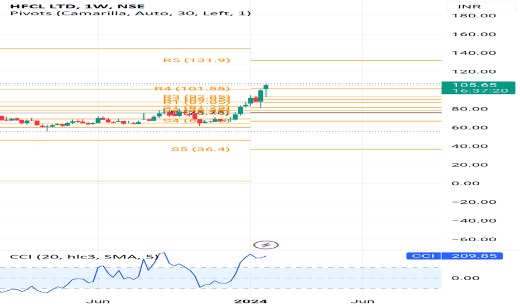
Task: Click the R4 (101.55) pivot label
Action: 192,89
